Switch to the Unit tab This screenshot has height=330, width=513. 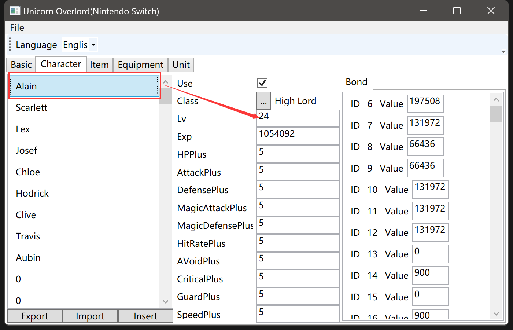pos(181,65)
